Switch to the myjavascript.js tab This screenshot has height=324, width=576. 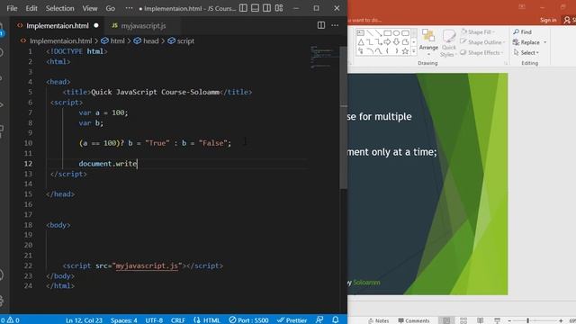[x=142, y=26]
